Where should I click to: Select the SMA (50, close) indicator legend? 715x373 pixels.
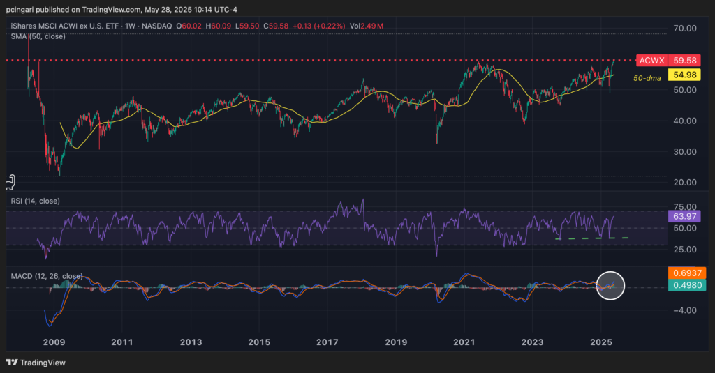(38, 36)
